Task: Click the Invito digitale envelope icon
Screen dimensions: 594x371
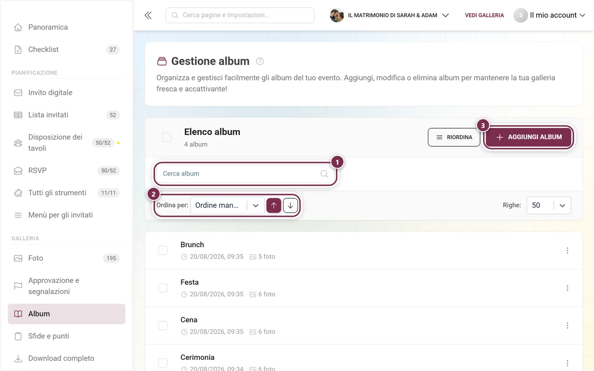Action: pos(18,93)
